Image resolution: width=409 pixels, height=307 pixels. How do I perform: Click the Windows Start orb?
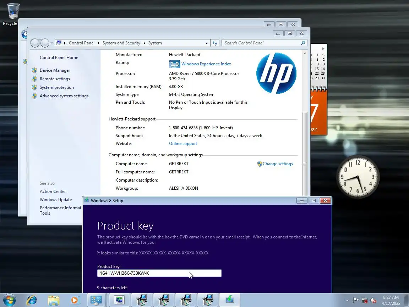(10, 300)
